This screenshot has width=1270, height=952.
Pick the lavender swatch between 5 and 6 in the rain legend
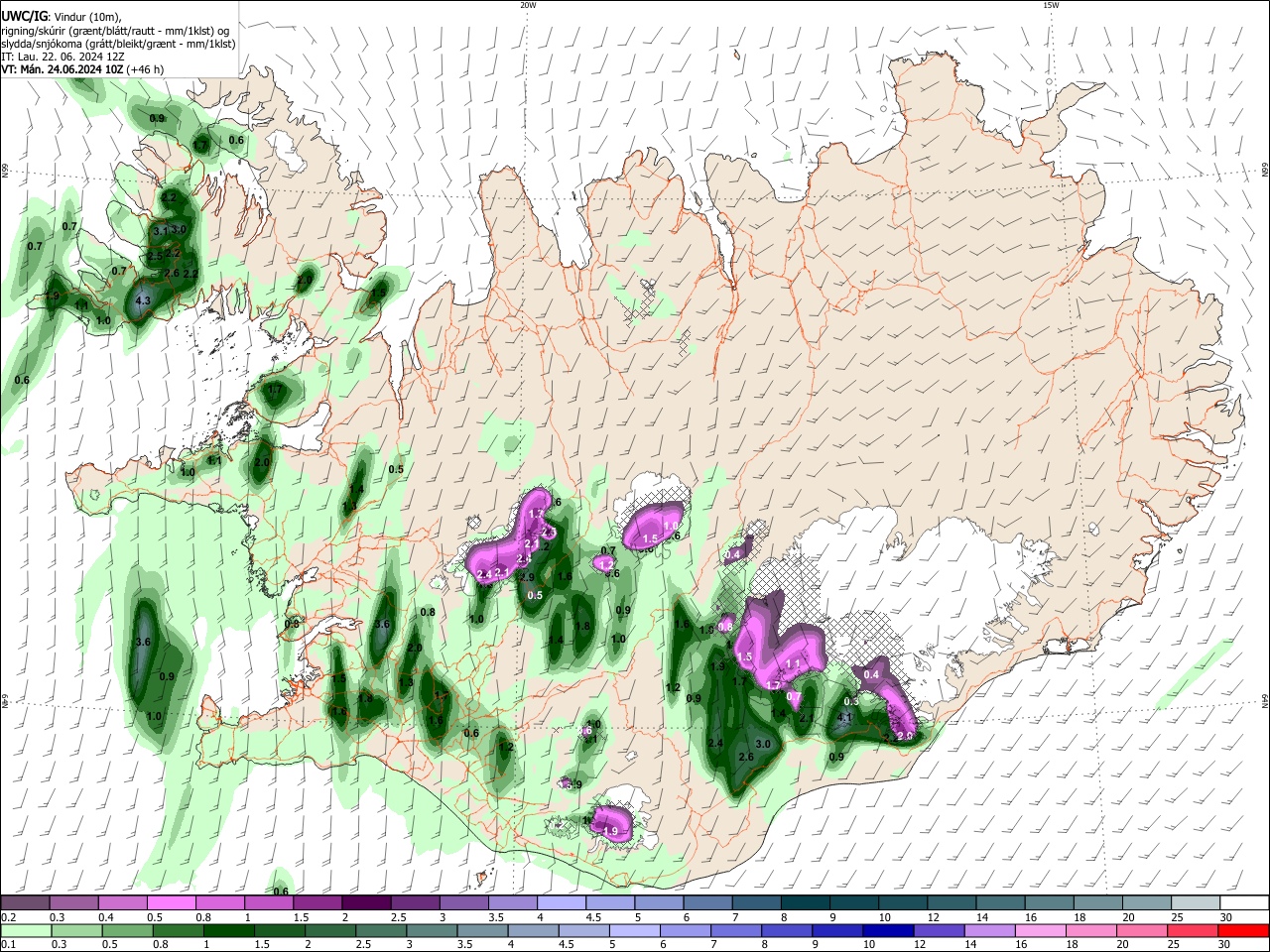click(634, 930)
